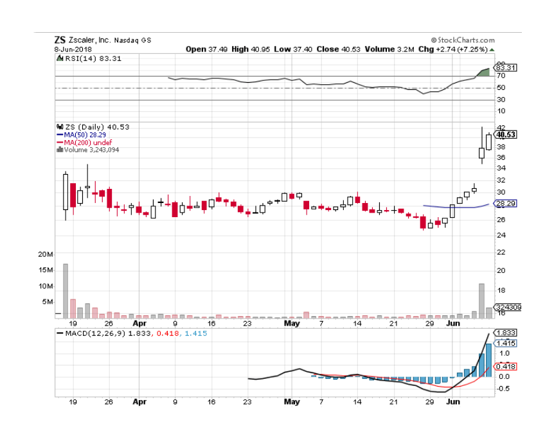The height and width of the screenshot is (440, 554).
Task: Click the RSI(14) 83.31 panel label
Action: [x=93, y=58]
